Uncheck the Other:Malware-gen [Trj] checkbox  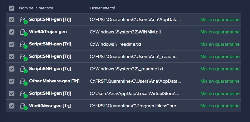pyautogui.click(x=12, y=81)
